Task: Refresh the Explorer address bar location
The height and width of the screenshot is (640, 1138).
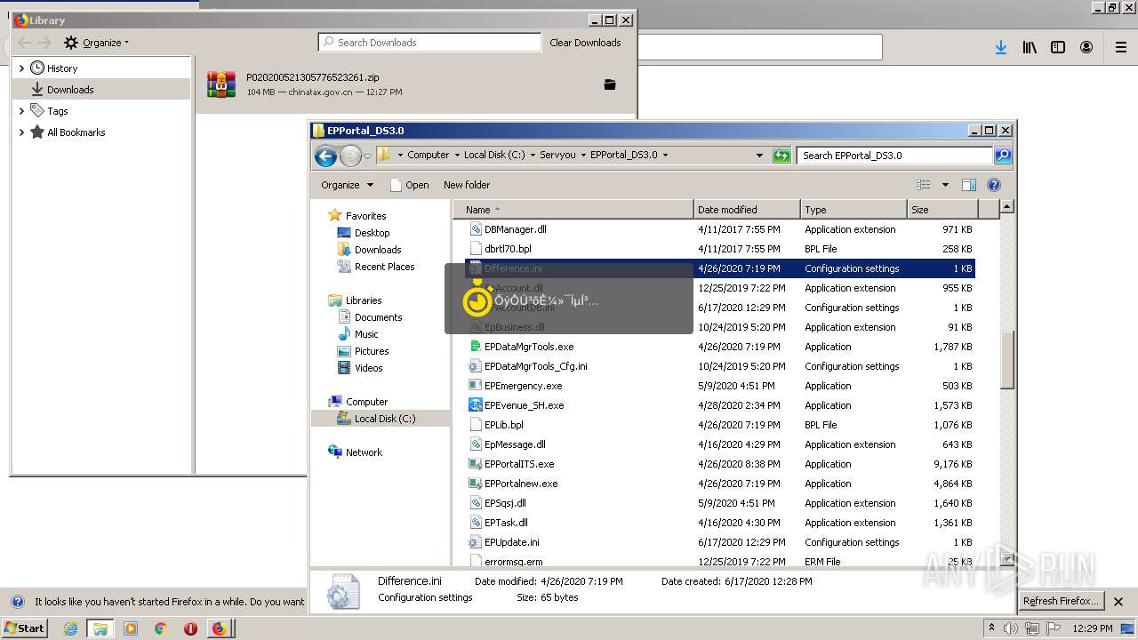Action: [781, 156]
